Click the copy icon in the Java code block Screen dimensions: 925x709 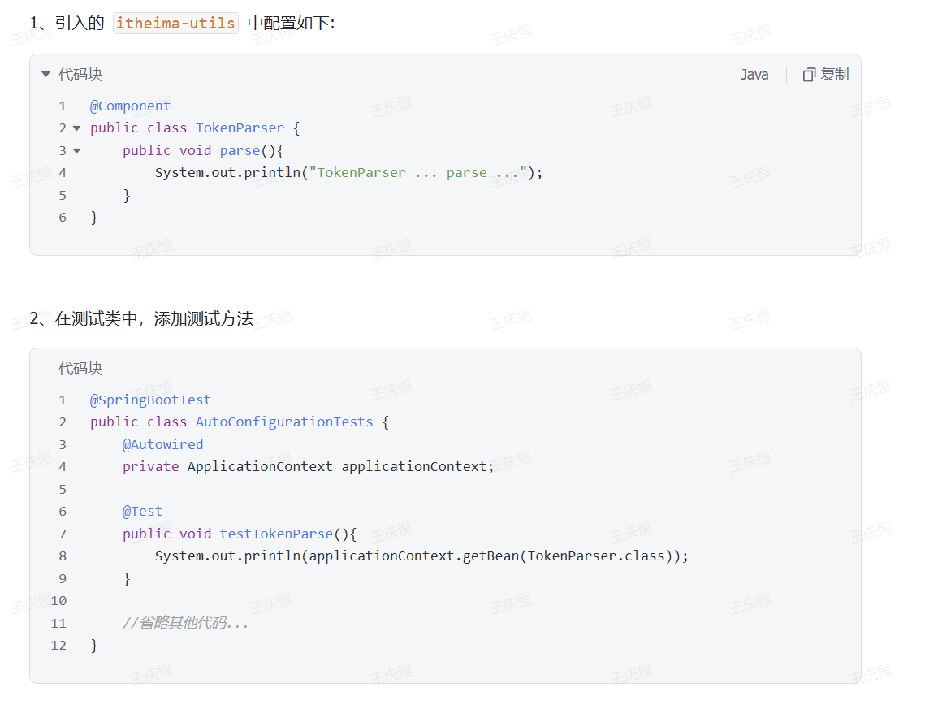[x=809, y=75]
